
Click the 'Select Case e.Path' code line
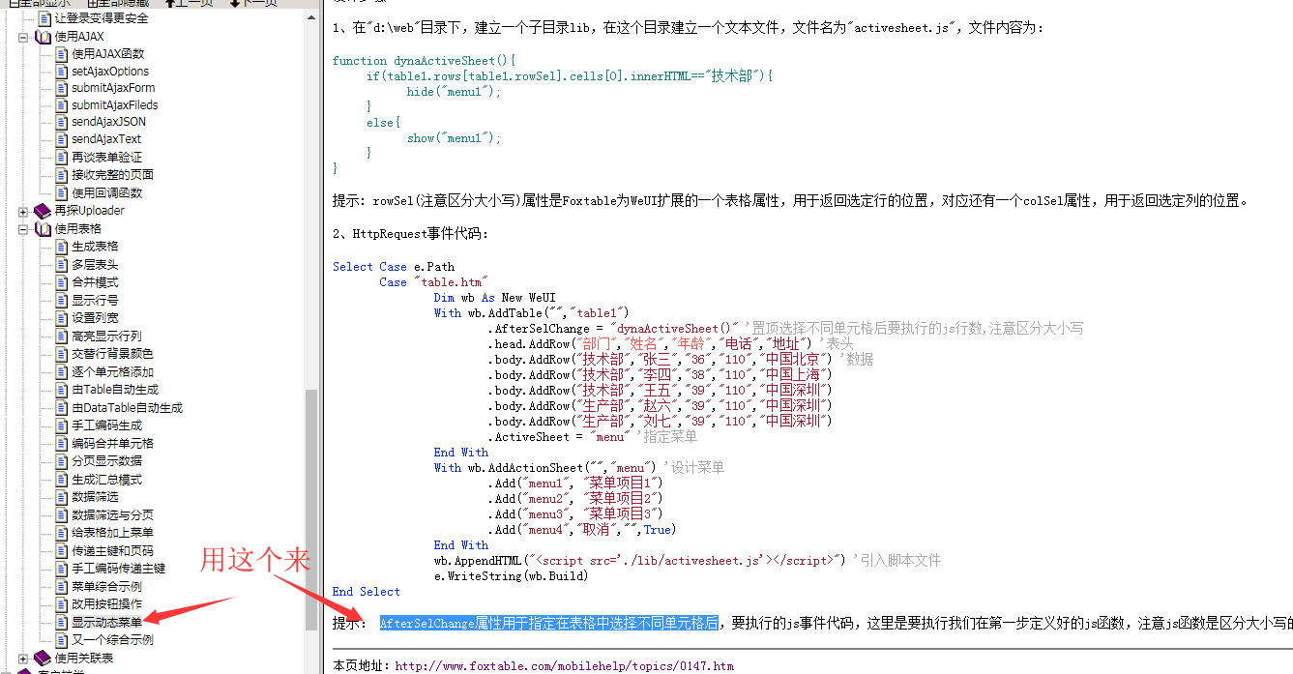tap(394, 267)
